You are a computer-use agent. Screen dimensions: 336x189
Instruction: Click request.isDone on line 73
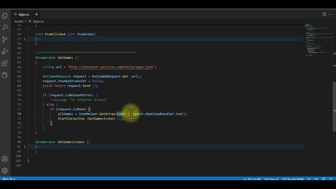(x=71, y=109)
